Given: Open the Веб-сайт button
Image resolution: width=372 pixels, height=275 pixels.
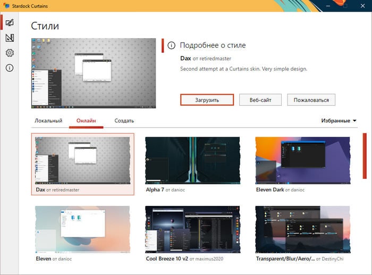Looking at the screenshot, I should [260, 100].
